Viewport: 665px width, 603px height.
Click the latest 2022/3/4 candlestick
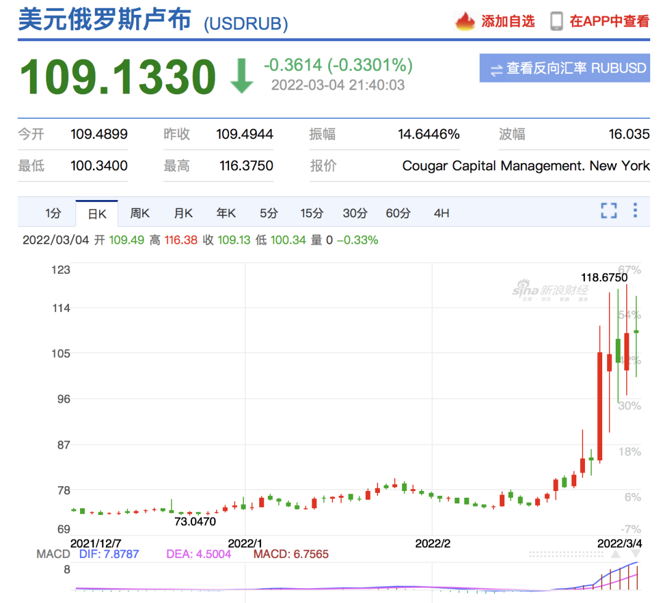click(x=636, y=332)
